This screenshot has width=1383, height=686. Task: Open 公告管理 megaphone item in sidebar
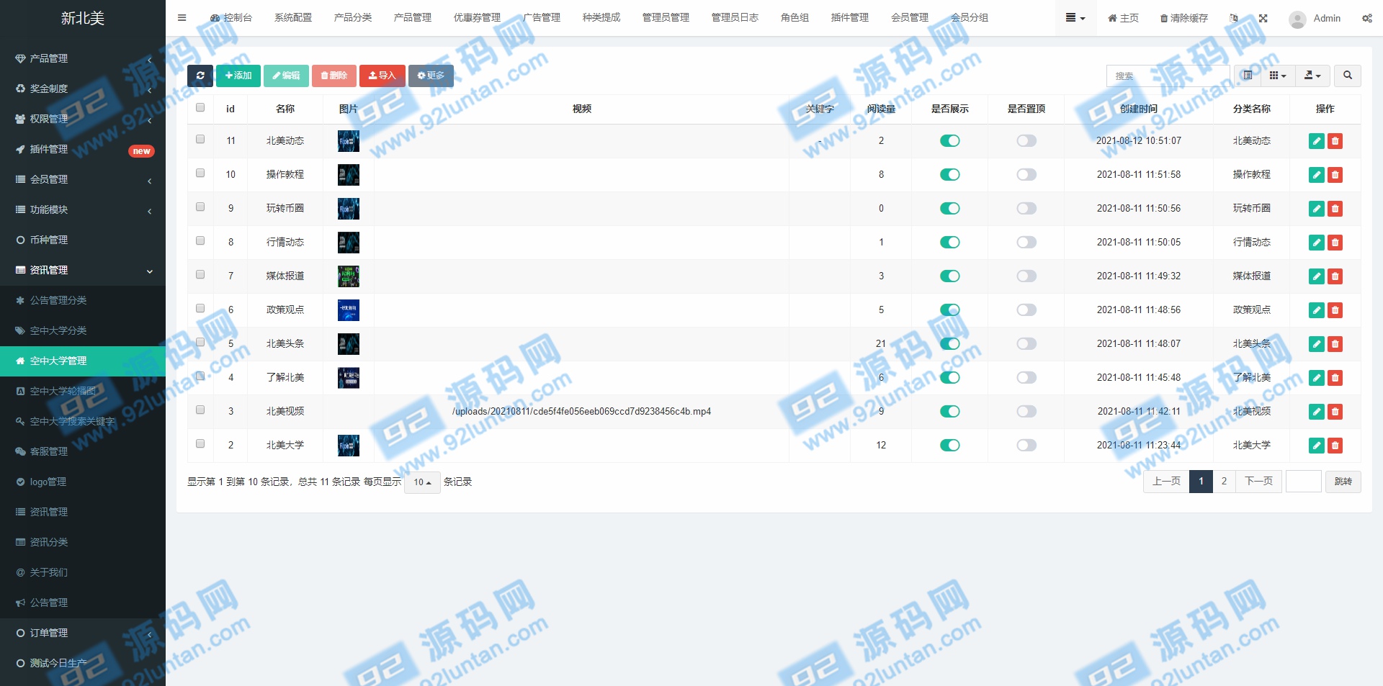click(x=83, y=602)
